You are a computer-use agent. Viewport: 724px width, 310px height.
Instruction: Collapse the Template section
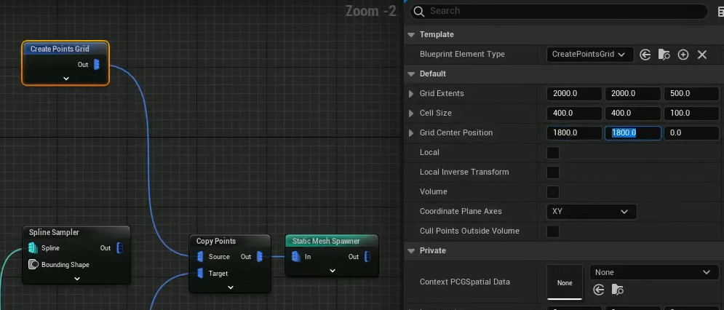(411, 35)
